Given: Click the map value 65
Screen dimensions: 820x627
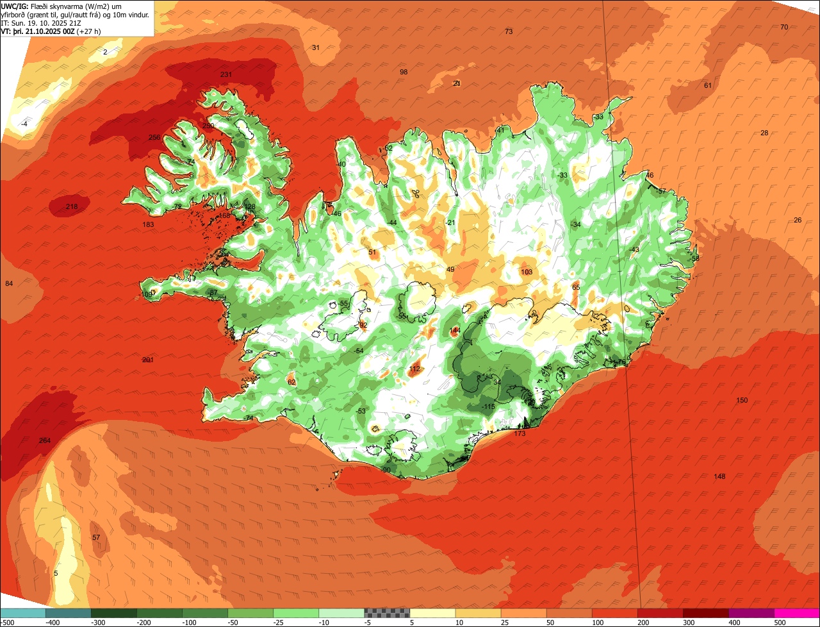Looking at the screenshot, I should [576, 287].
